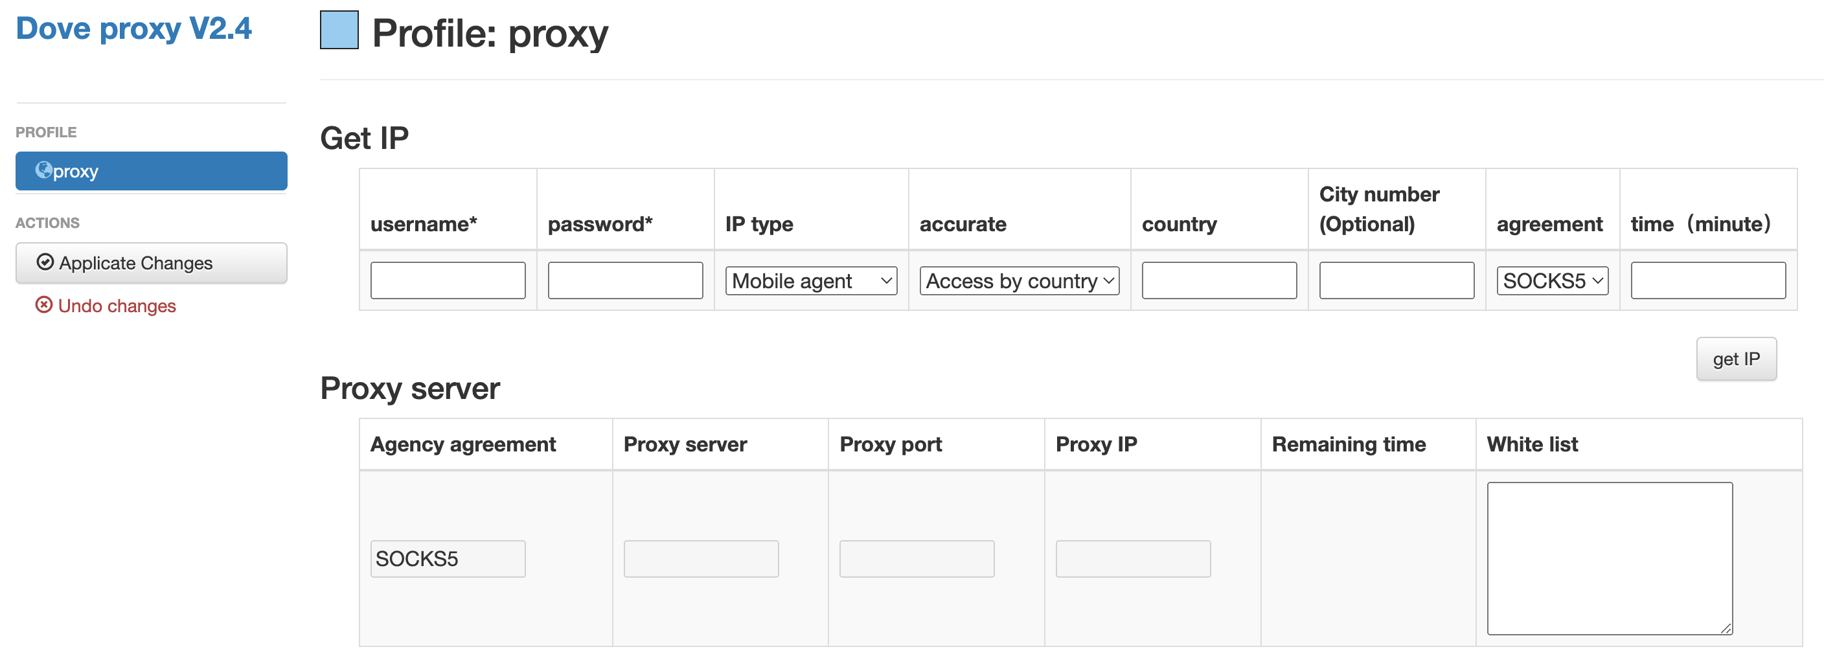Click Undo changes link
1824x671 pixels.
[106, 306]
